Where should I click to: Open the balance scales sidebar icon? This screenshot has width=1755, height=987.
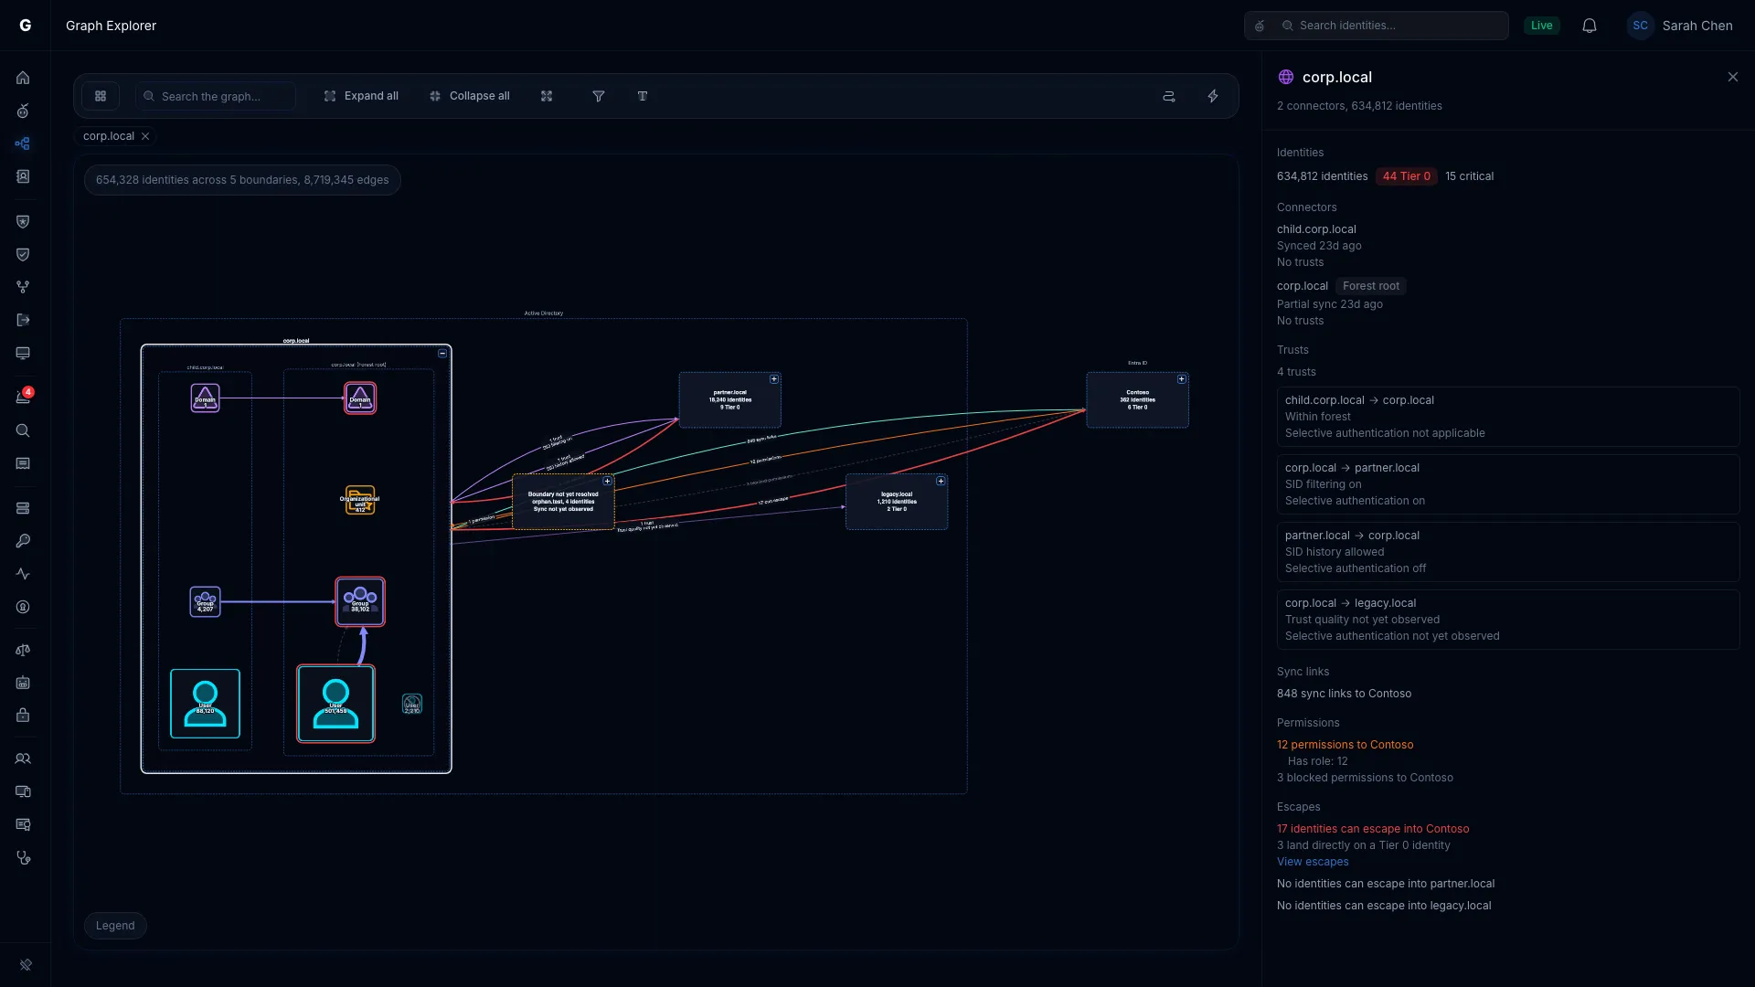point(23,650)
